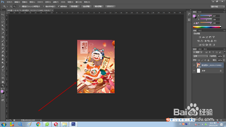
Task: Switch to the 通道 tab
Action: coord(200,49)
